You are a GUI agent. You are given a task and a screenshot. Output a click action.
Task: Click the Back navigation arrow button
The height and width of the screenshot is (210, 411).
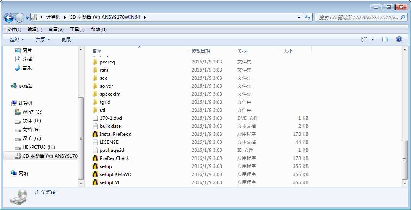9,18
